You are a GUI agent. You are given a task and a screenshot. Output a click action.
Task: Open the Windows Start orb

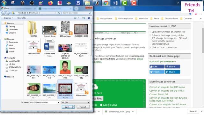click(4, 3)
